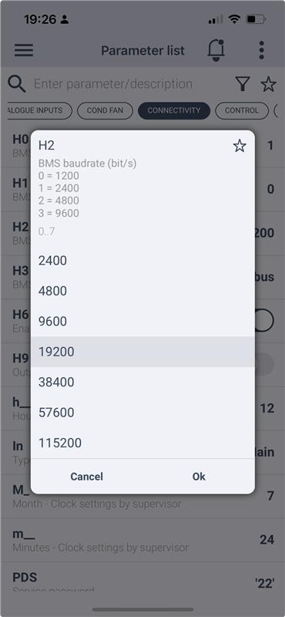Cancel the H2 dialog

(x=86, y=477)
